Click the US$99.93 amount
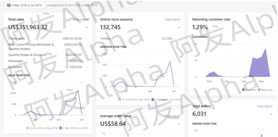The height and width of the screenshot is (137, 278). click(x=76, y=61)
